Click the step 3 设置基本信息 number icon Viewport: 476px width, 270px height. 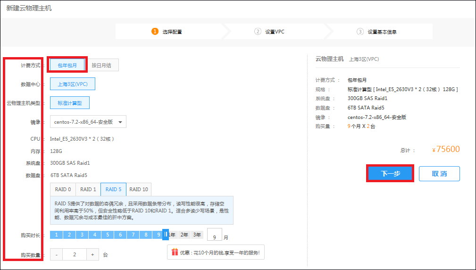coord(360,32)
